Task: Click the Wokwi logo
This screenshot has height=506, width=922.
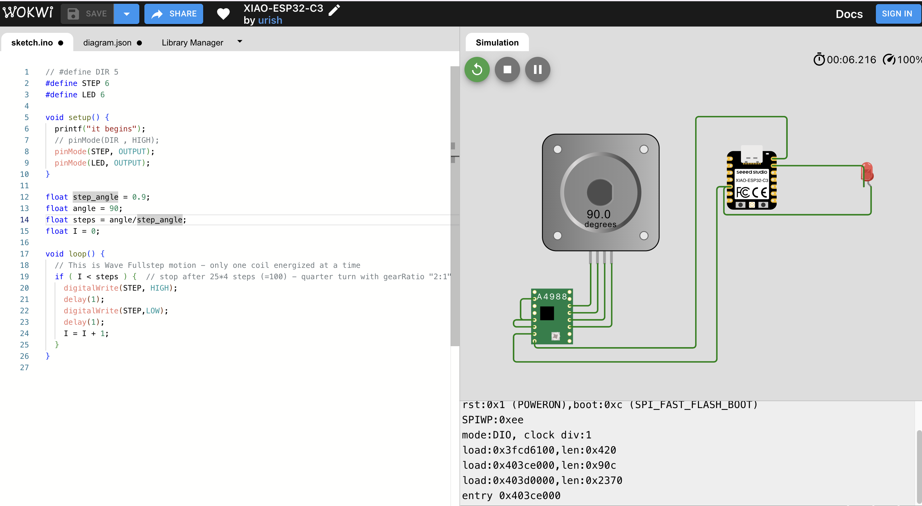Action: coord(28,13)
